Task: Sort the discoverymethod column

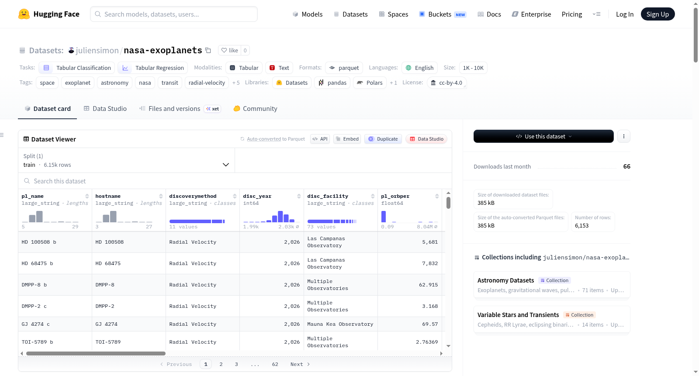Action: pos(235,196)
